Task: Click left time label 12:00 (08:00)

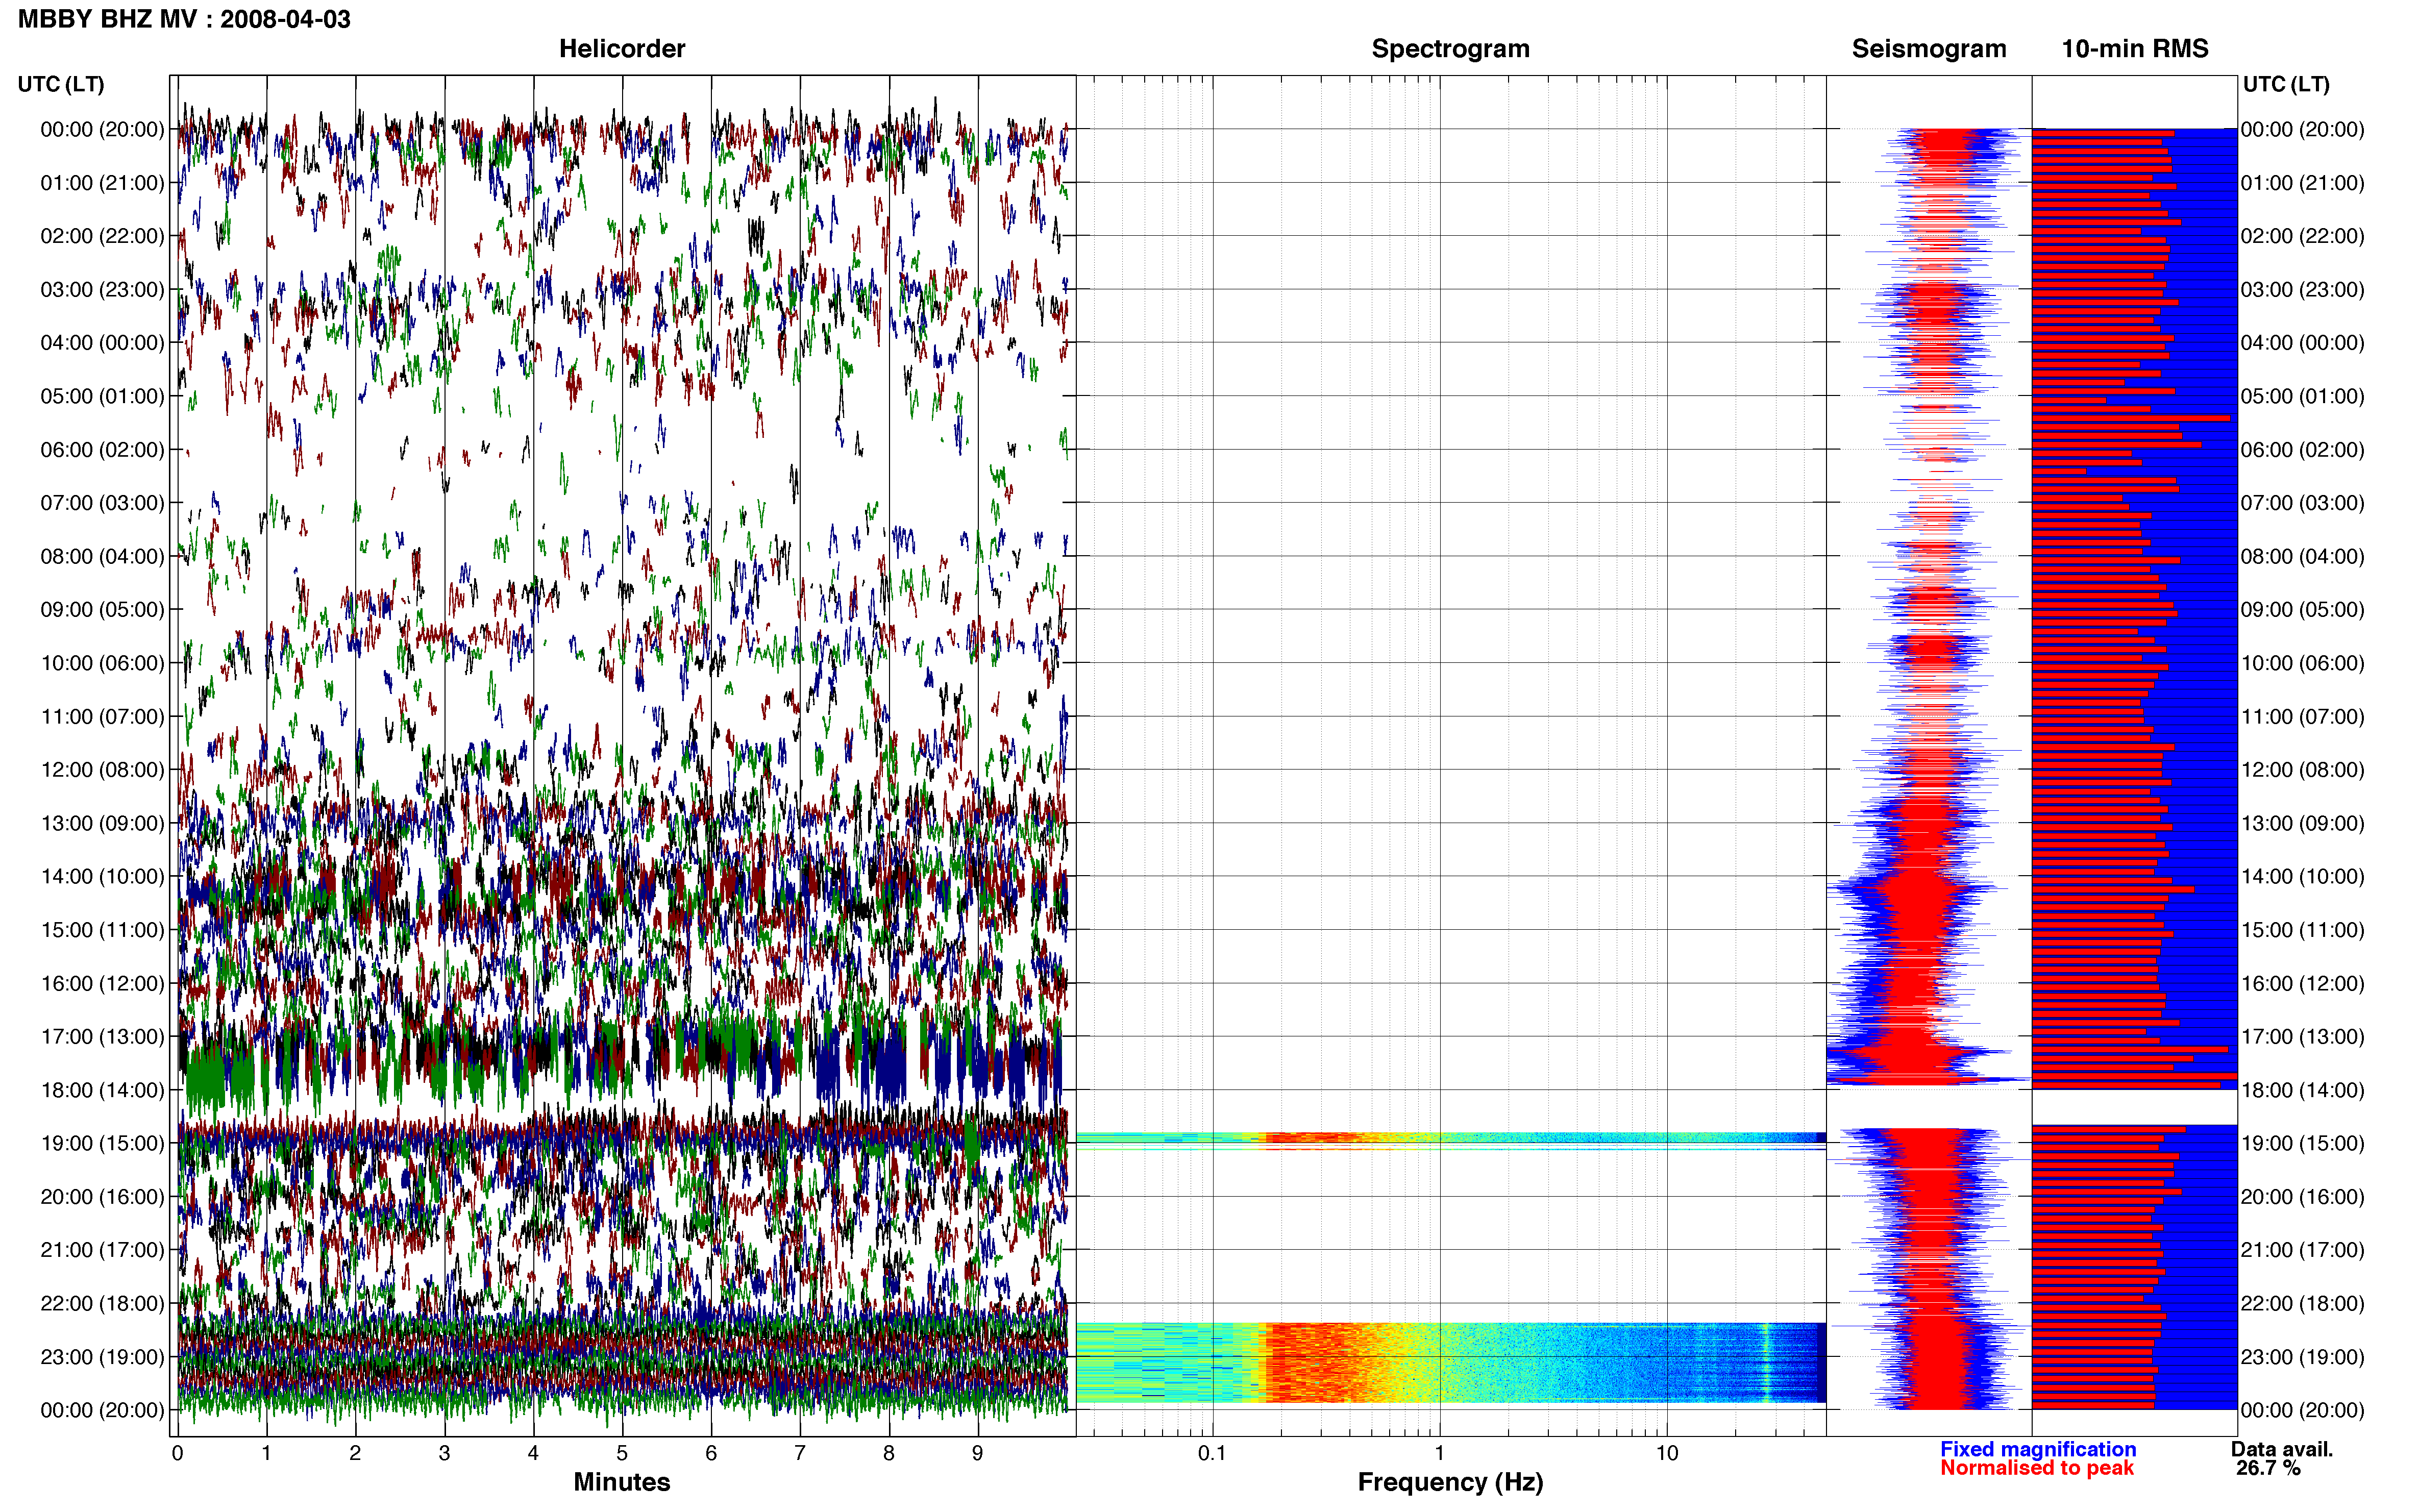Action: 102,770
